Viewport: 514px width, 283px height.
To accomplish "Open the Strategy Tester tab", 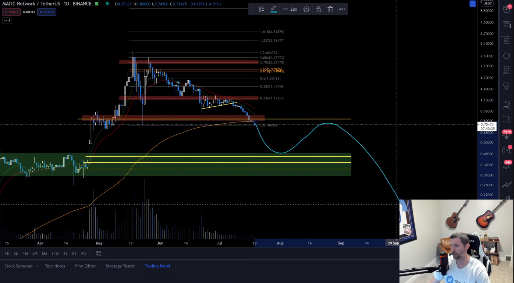I will [120, 266].
